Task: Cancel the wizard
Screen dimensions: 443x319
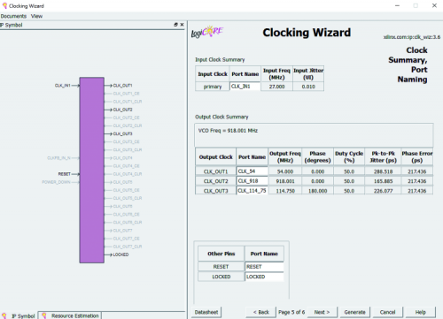Action: [x=387, y=312]
